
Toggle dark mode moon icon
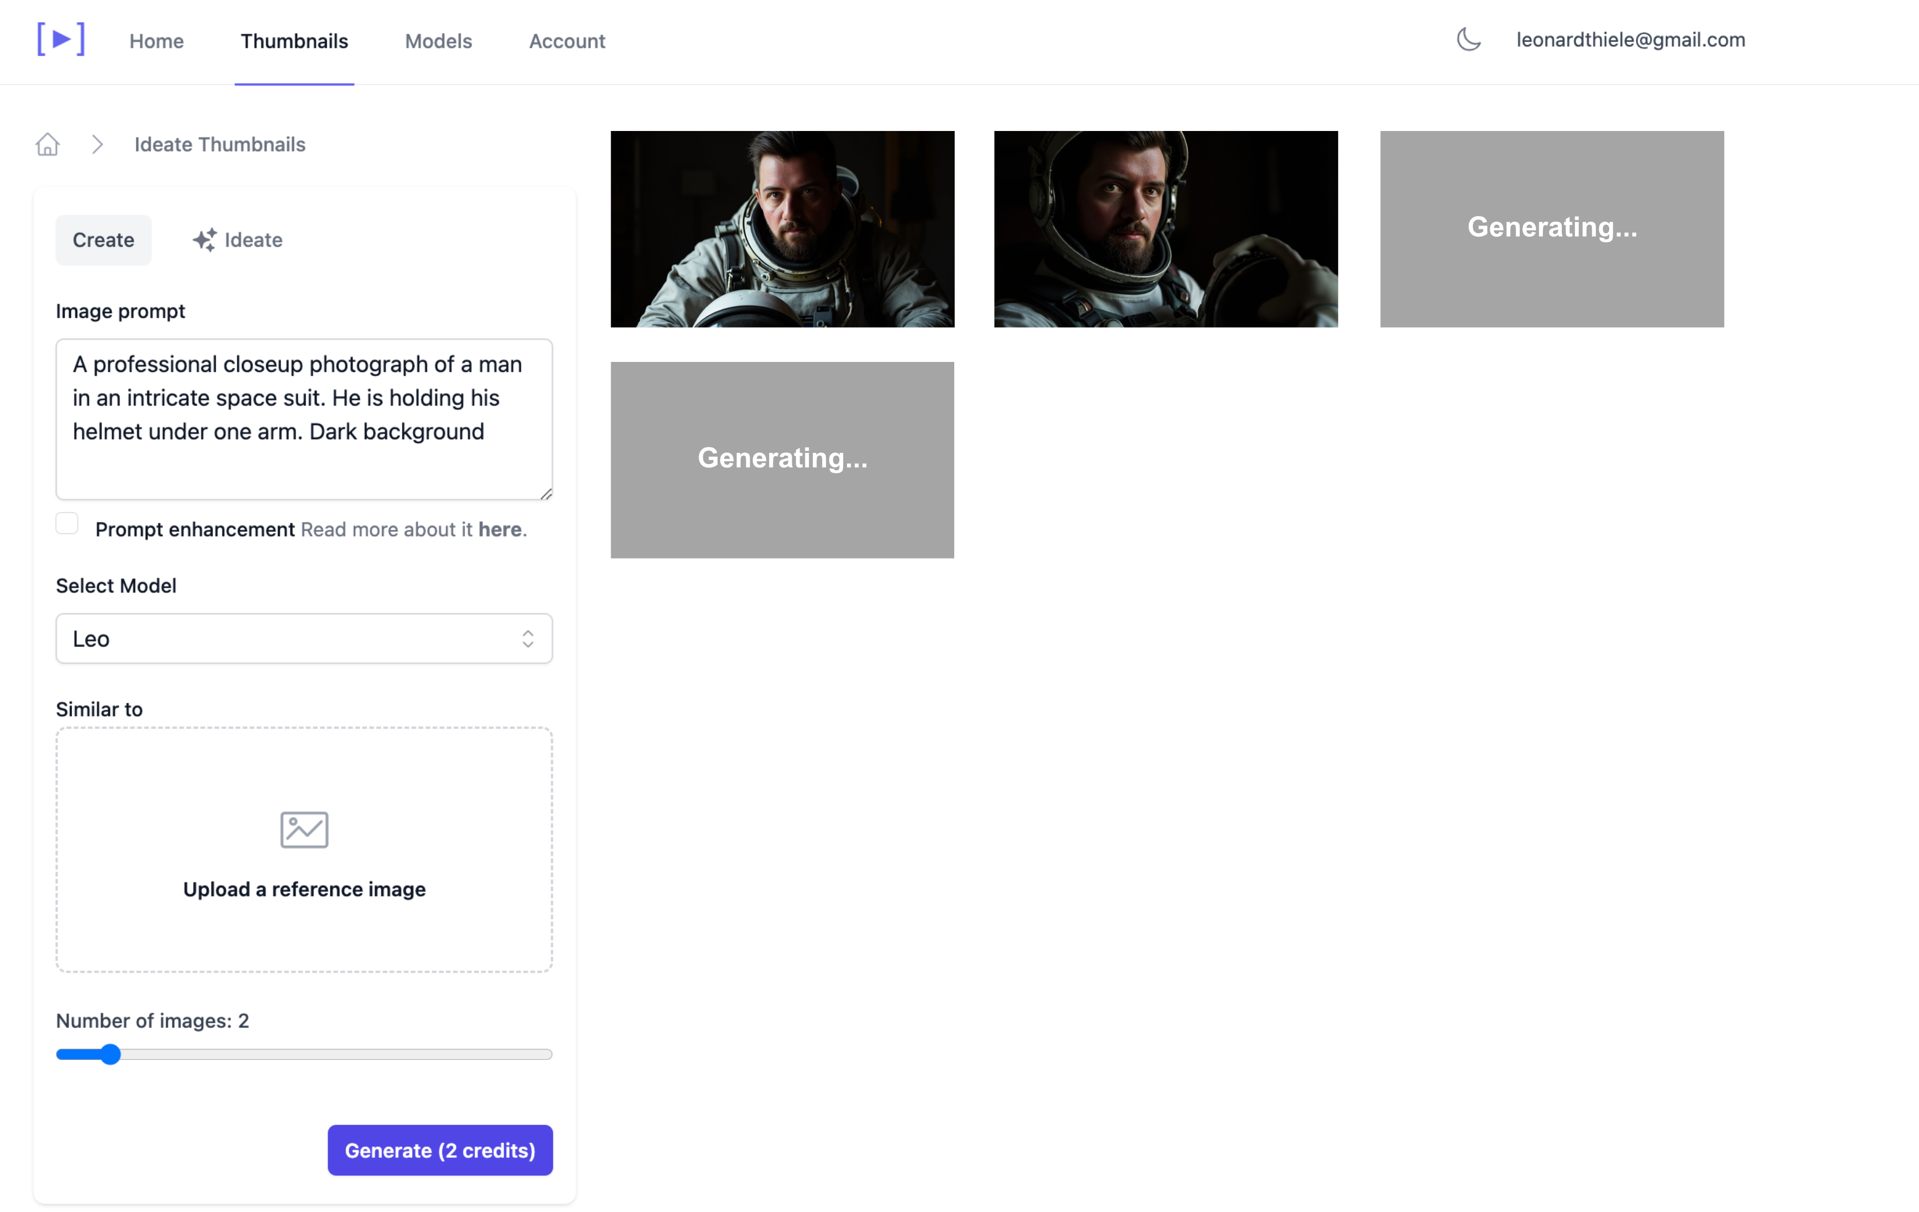(x=1469, y=39)
